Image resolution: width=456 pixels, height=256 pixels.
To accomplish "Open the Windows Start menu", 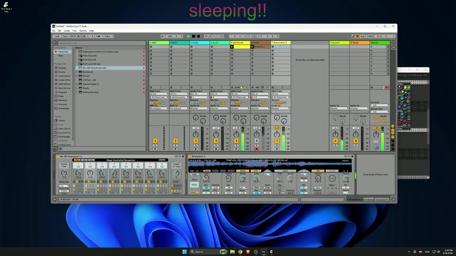I will point(185,252).
